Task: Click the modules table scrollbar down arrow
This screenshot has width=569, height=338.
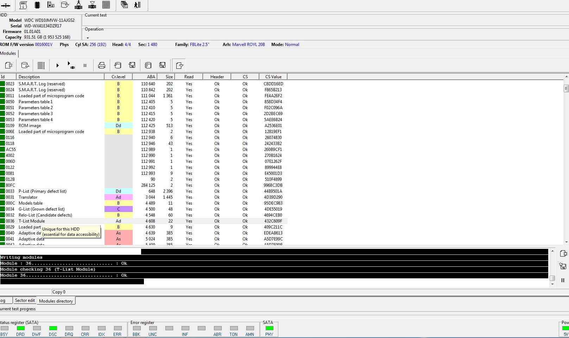Action: point(566,242)
